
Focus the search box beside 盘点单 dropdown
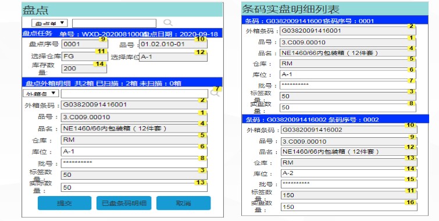pyautogui.click(x=114, y=23)
